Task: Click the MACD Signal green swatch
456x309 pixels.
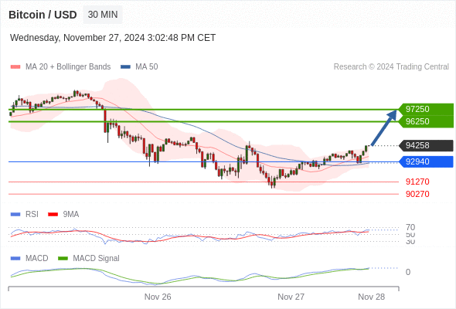Action: [63, 258]
